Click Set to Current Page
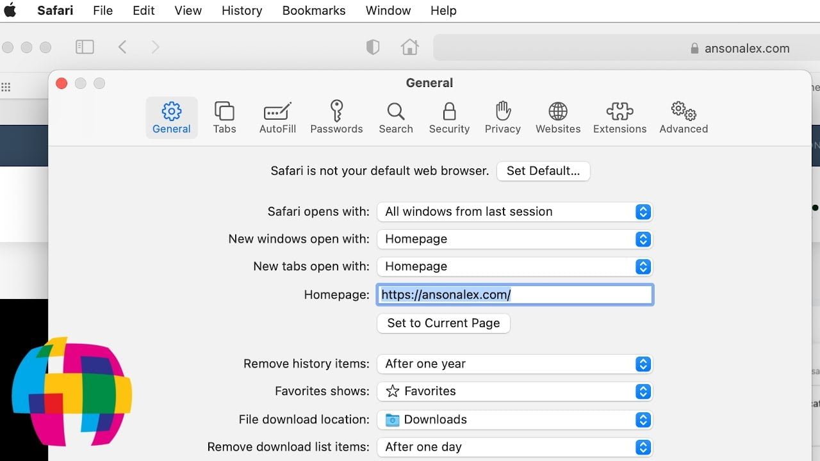Viewport: 820px width, 461px height. tap(443, 323)
